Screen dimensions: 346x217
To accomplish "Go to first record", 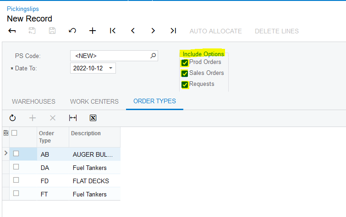I will (x=113, y=31).
